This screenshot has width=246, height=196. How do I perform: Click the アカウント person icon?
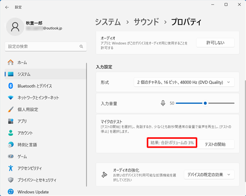tap(11, 133)
